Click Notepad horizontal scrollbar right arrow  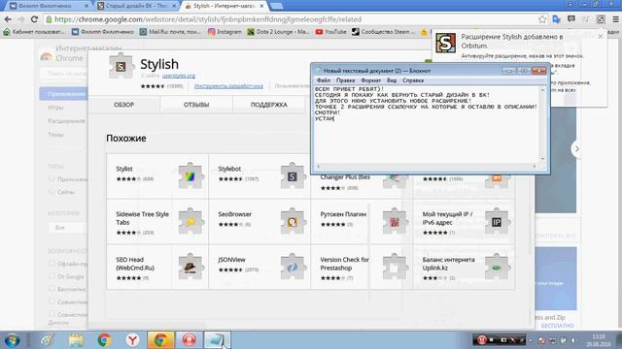[x=536, y=167]
